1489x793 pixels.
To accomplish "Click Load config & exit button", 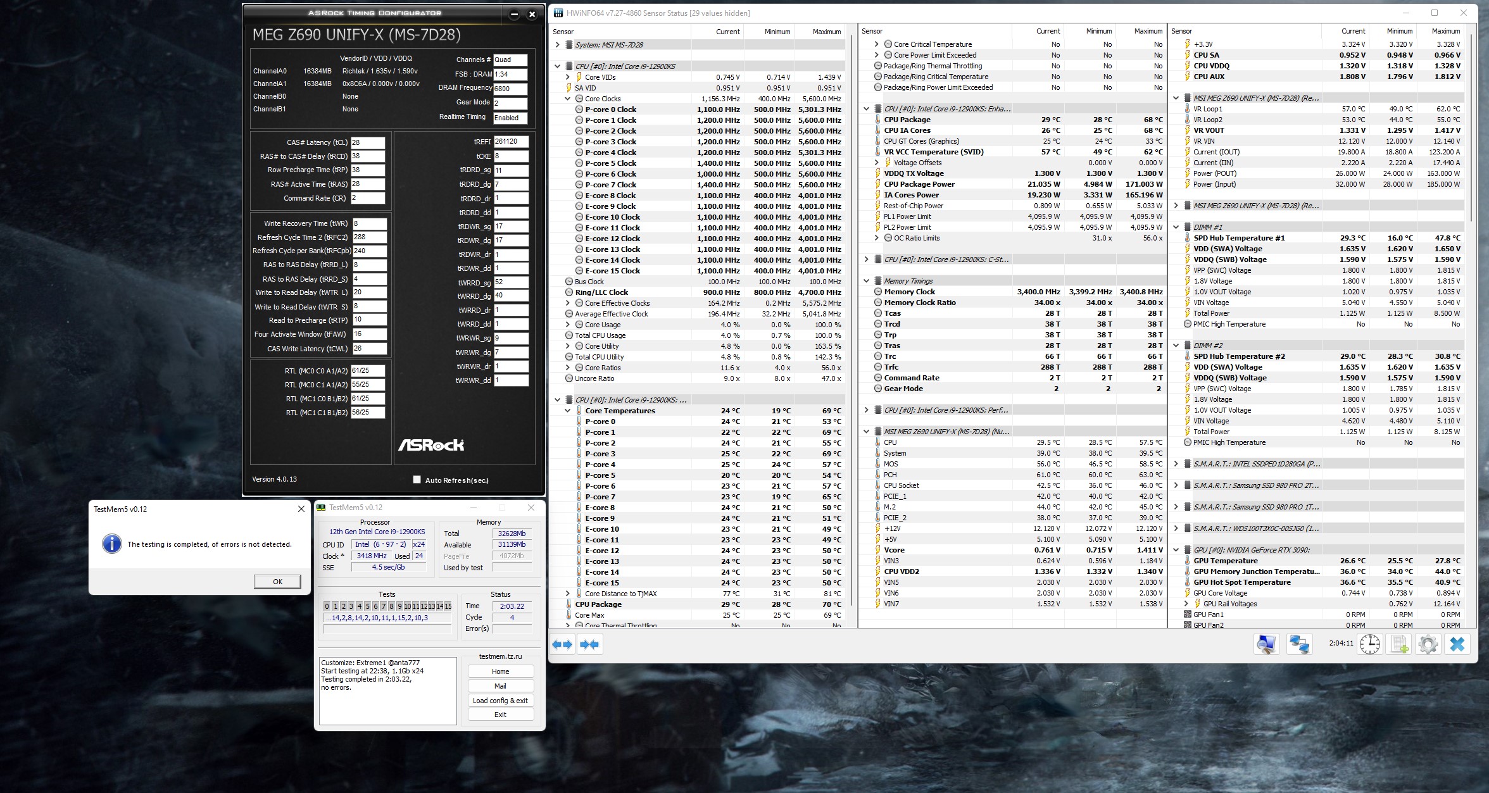I will [x=500, y=701].
